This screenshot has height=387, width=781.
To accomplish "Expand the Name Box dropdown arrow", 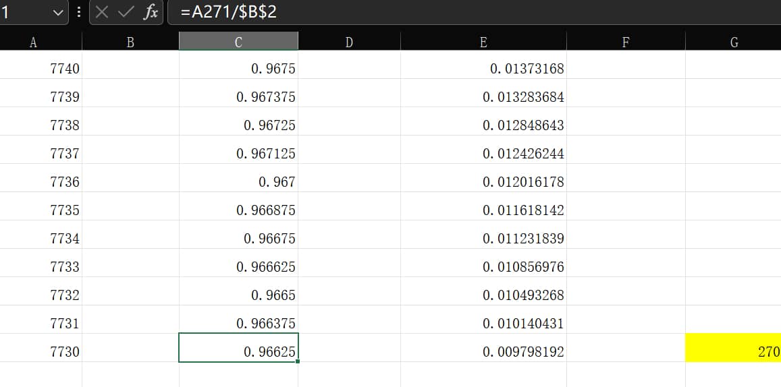I will (59, 12).
